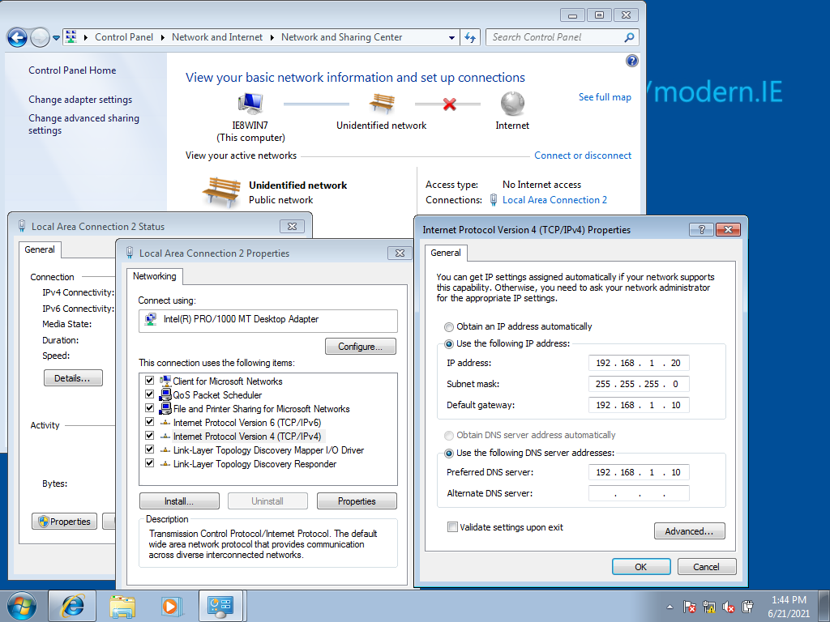
Task: Click the Internet globe icon in the network map
Action: click(x=511, y=103)
